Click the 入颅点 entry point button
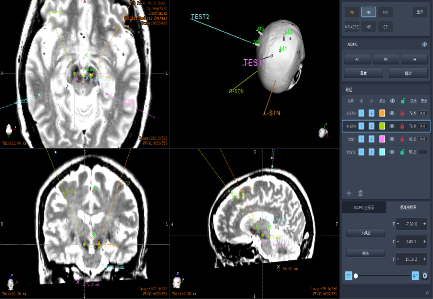Image resolution: width=433 pixels, height=299 pixels. coord(365,233)
